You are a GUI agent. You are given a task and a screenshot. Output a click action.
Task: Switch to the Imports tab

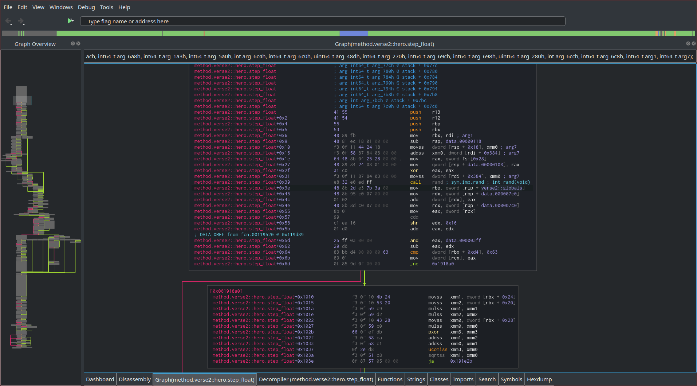(463, 379)
